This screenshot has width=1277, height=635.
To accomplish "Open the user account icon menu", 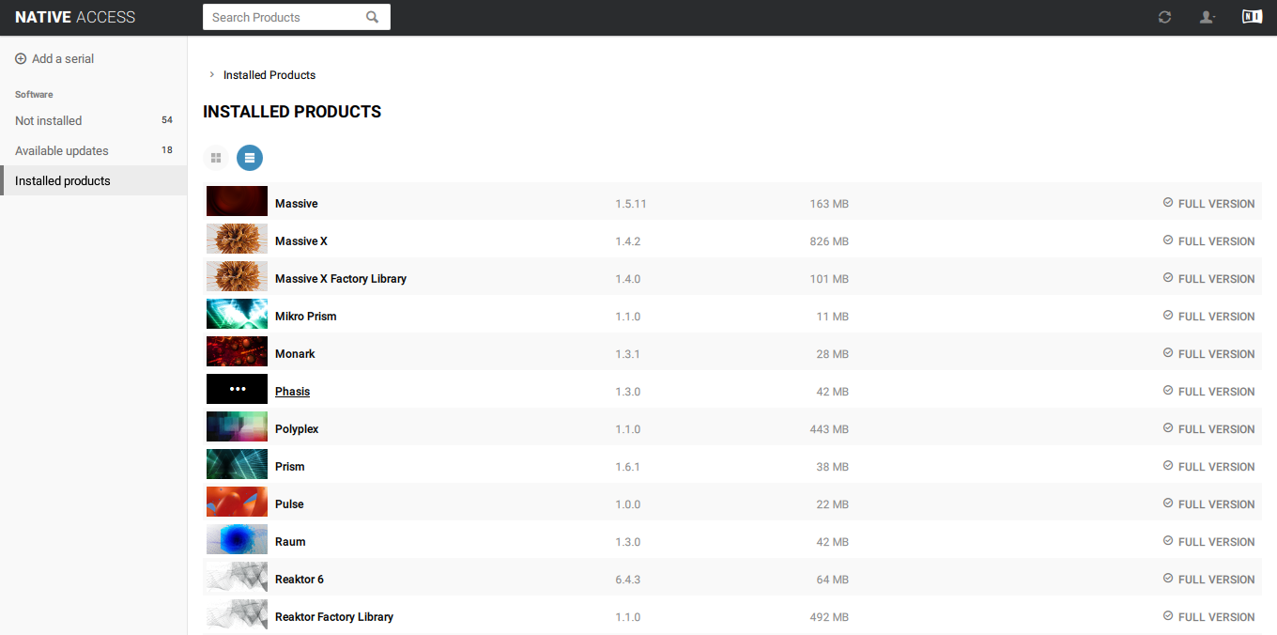I will 1208,17.
